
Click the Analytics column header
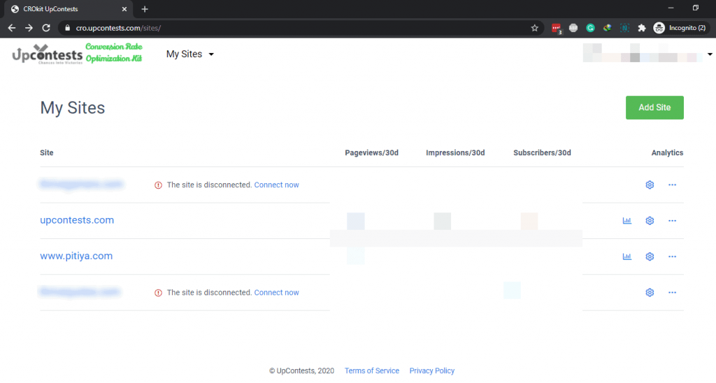pos(667,153)
